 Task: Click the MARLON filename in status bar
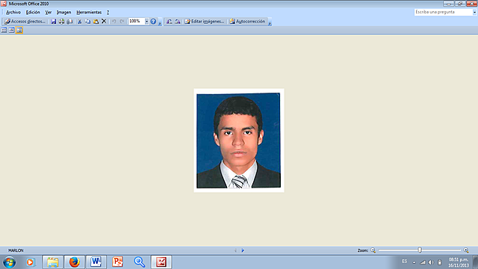click(x=16, y=250)
